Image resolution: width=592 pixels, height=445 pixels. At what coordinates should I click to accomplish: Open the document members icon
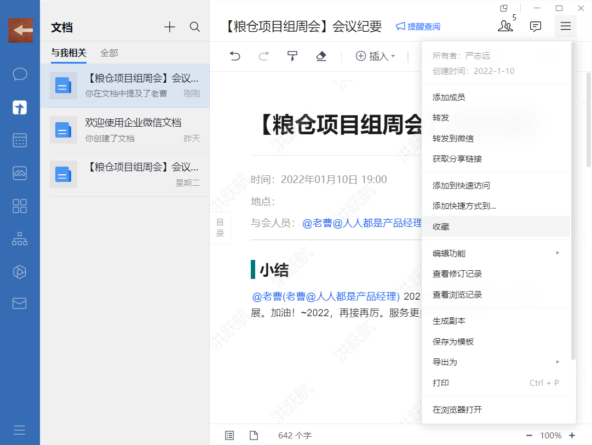click(x=505, y=26)
